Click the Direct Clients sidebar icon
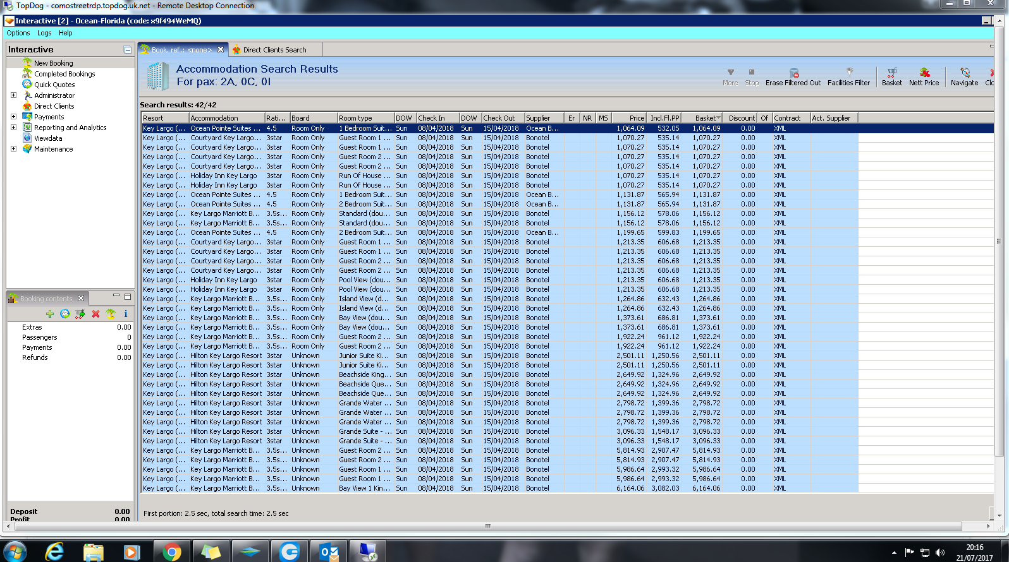Viewport: 1009px width, 562px height. (x=27, y=105)
